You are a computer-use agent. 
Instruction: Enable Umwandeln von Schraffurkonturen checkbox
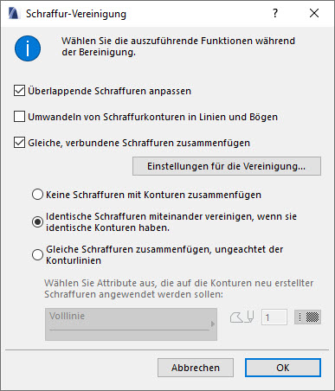click(x=19, y=117)
